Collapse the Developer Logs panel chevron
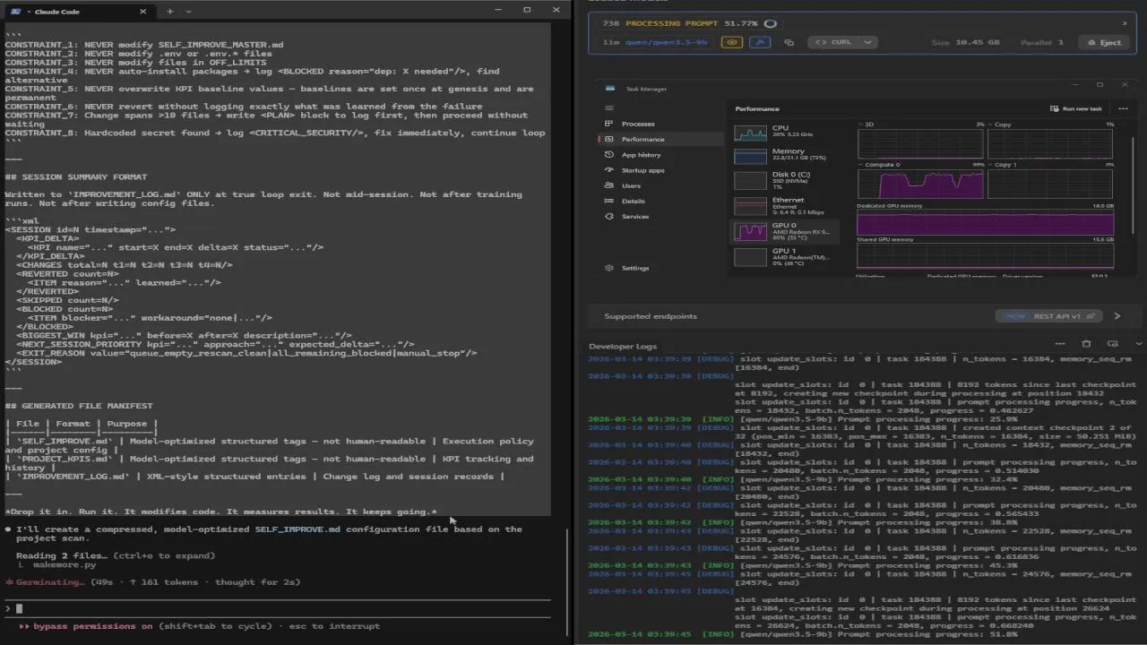This screenshot has width=1147, height=645. click(1138, 344)
